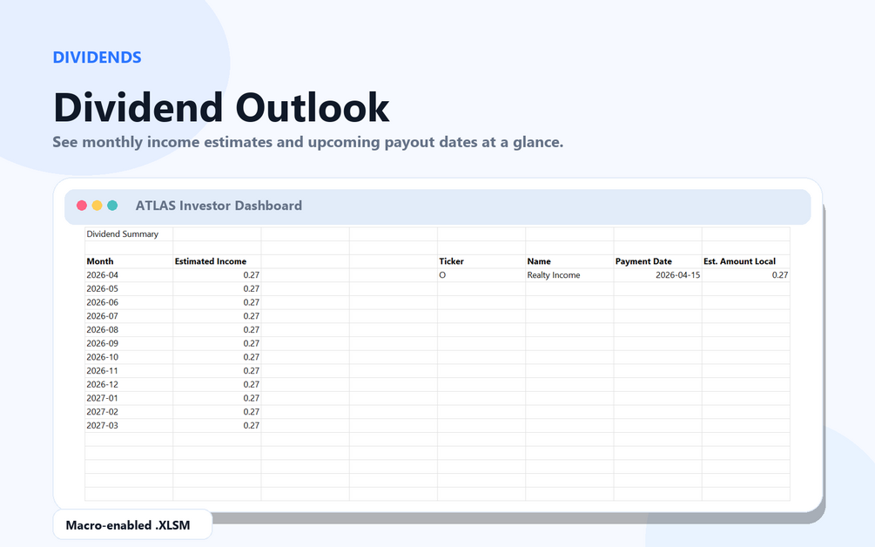Select the 2026-07 month cell
This screenshot has height=547, width=875.
coord(129,316)
